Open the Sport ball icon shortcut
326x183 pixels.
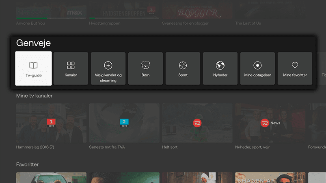(x=183, y=65)
